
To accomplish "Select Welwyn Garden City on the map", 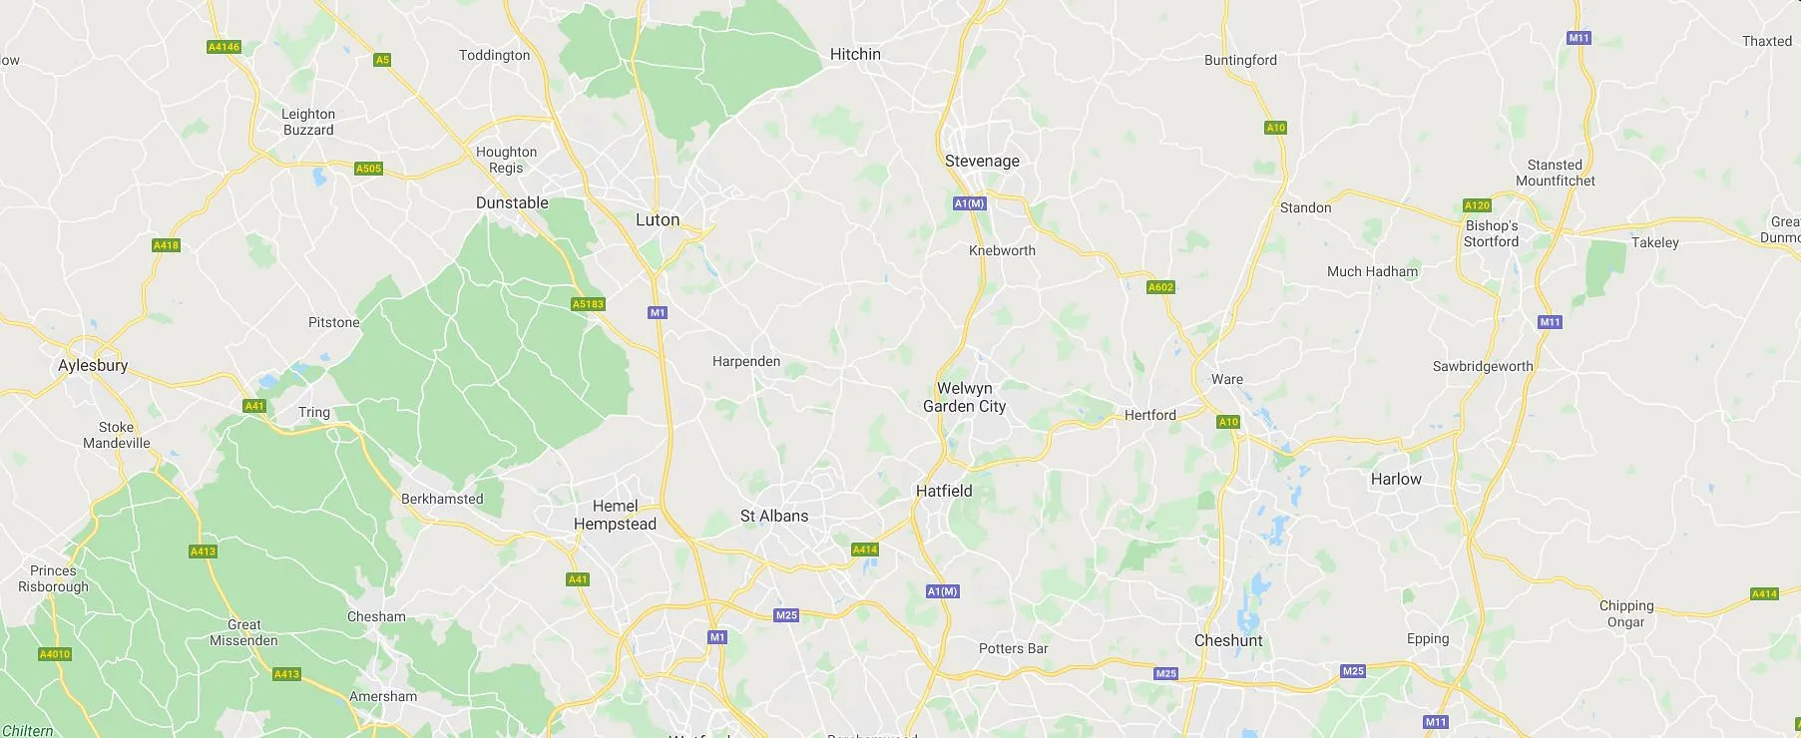I will tap(965, 397).
